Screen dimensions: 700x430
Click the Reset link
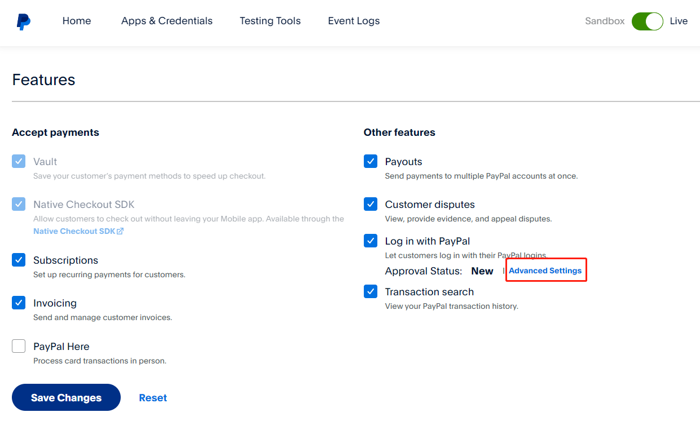click(153, 398)
